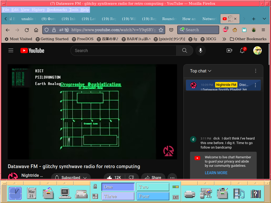Click the YouTube search input field
This screenshot has height=203, width=271.
tap(123, 50)
